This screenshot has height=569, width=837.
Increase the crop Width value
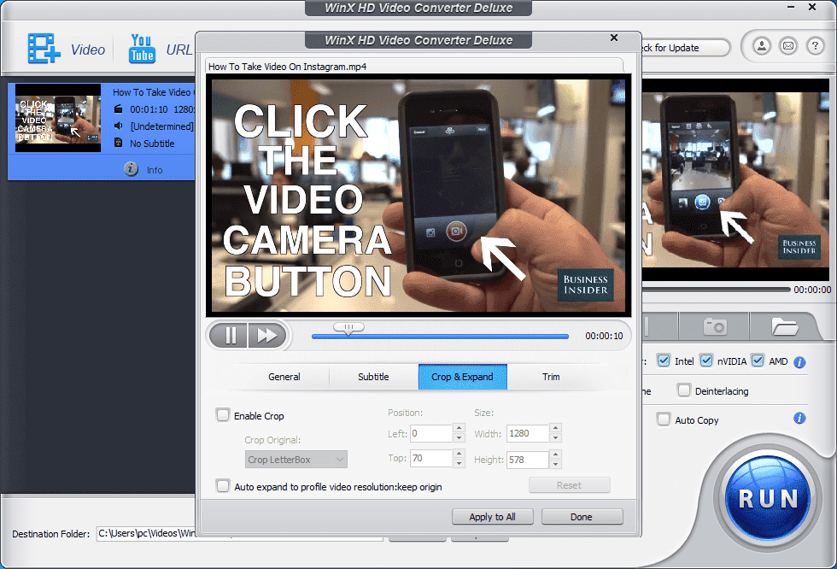(556, 428)
